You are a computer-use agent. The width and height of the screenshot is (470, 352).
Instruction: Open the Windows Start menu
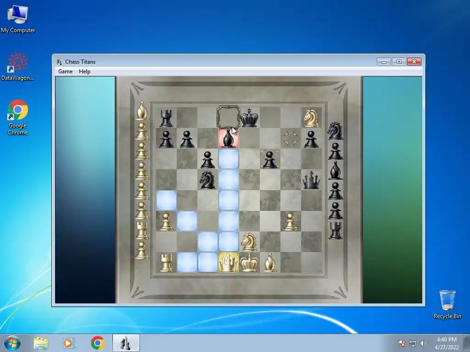coord(12,343)
